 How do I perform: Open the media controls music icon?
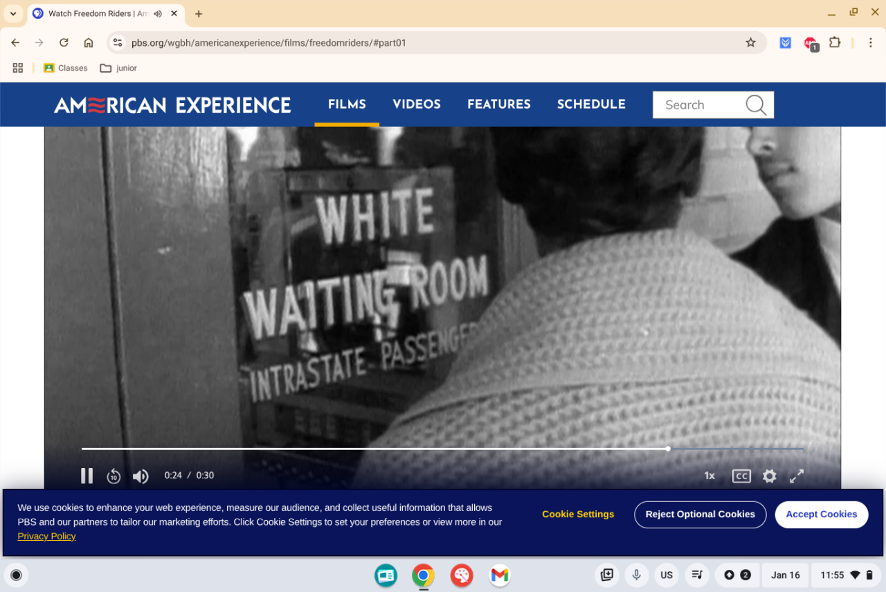pyautogui.click(x=698, y=575)
